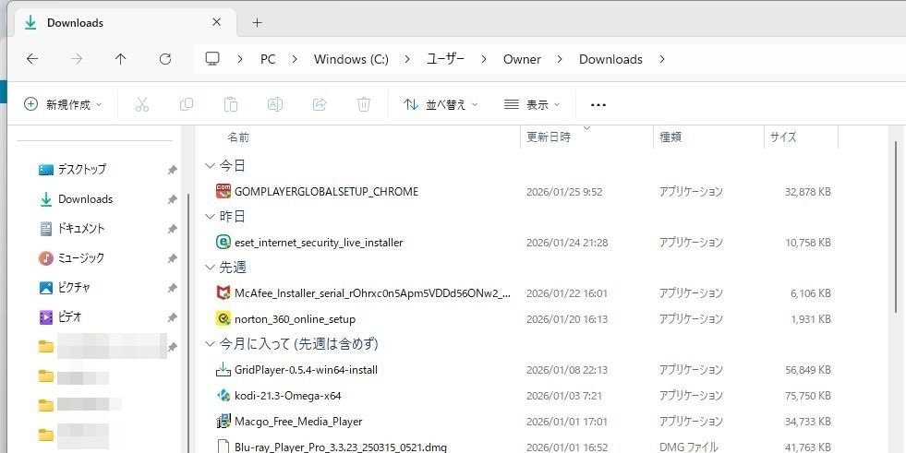This screenshot has height=453, width=906.
Task: Click the Back navigation arrow
Action: pos(32,59)
